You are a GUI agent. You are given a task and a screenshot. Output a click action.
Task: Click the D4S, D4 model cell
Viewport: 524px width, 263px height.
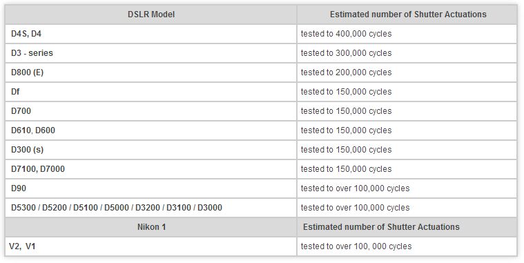[151, 34]
